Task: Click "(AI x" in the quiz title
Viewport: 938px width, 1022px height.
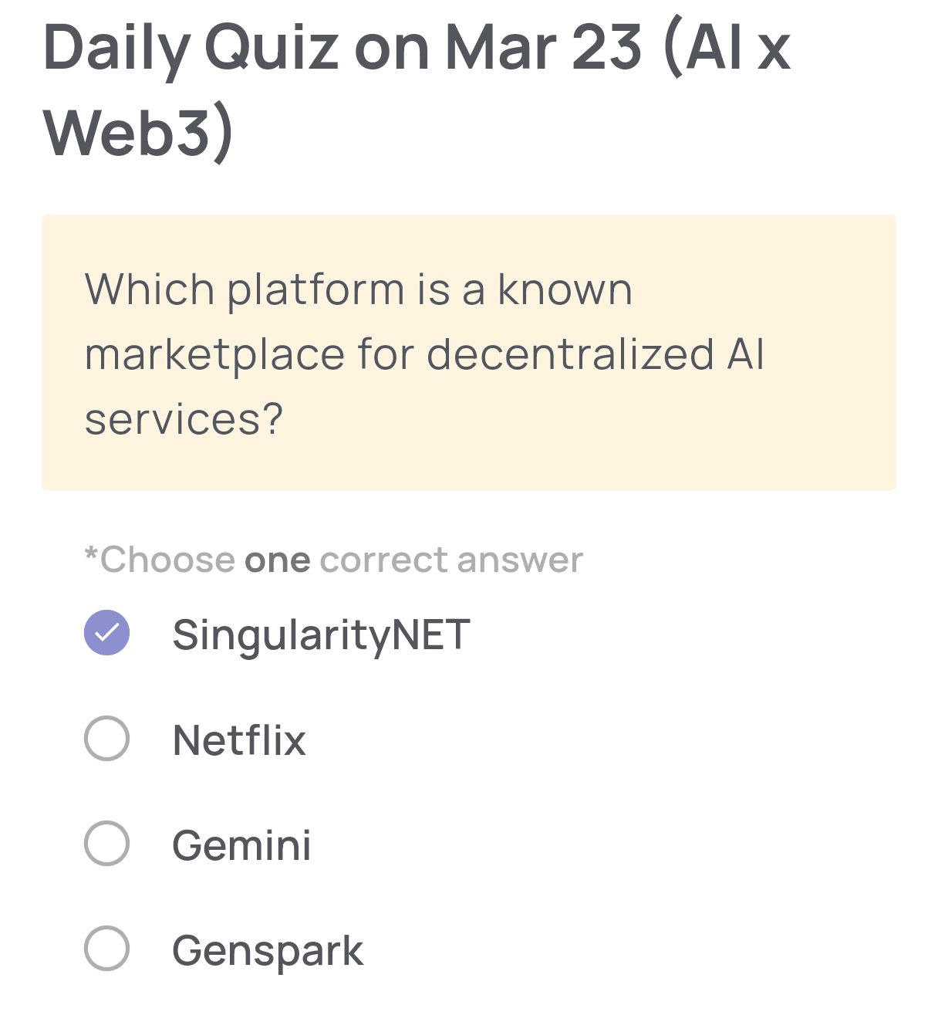Action: pos(727,48)
